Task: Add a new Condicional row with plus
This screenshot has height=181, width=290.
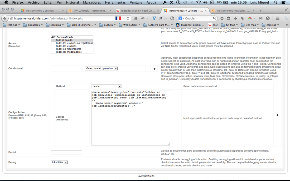Action: (x=154, y=69)
